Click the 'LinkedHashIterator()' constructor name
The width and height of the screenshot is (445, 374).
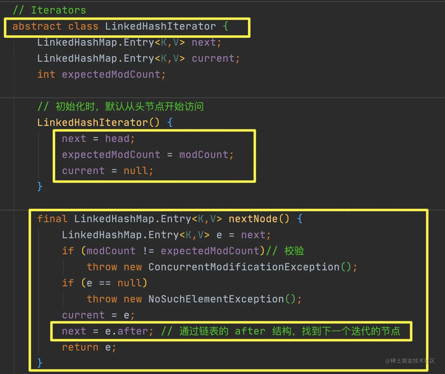[98, 123]
